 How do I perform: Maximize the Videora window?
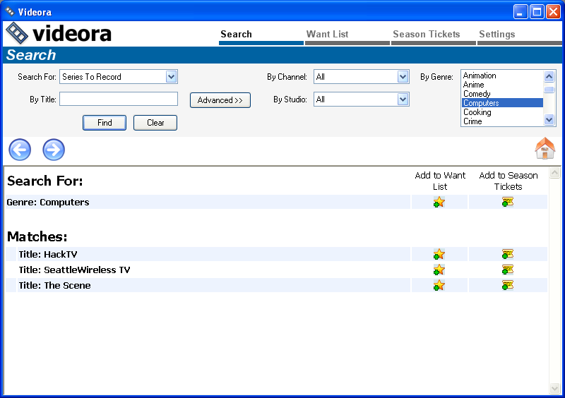[x=537, y=12]
